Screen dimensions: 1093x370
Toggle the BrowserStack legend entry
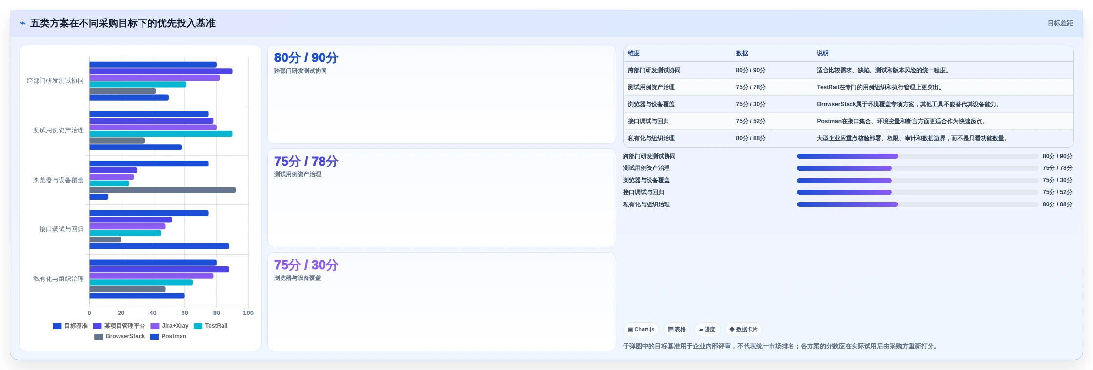tap(120, 337)
